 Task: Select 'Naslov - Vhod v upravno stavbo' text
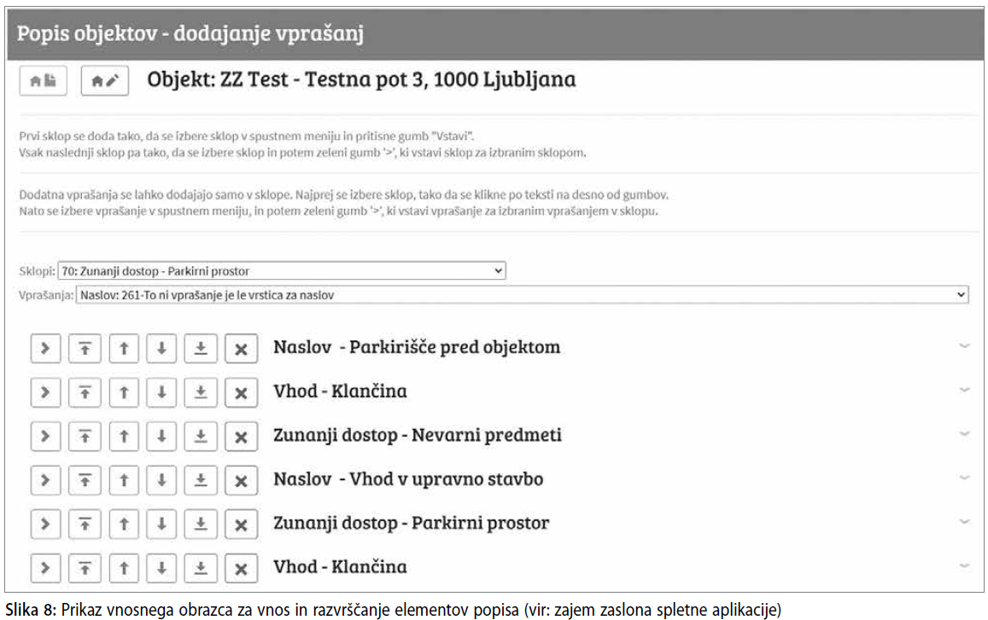(x=408, y=479)
